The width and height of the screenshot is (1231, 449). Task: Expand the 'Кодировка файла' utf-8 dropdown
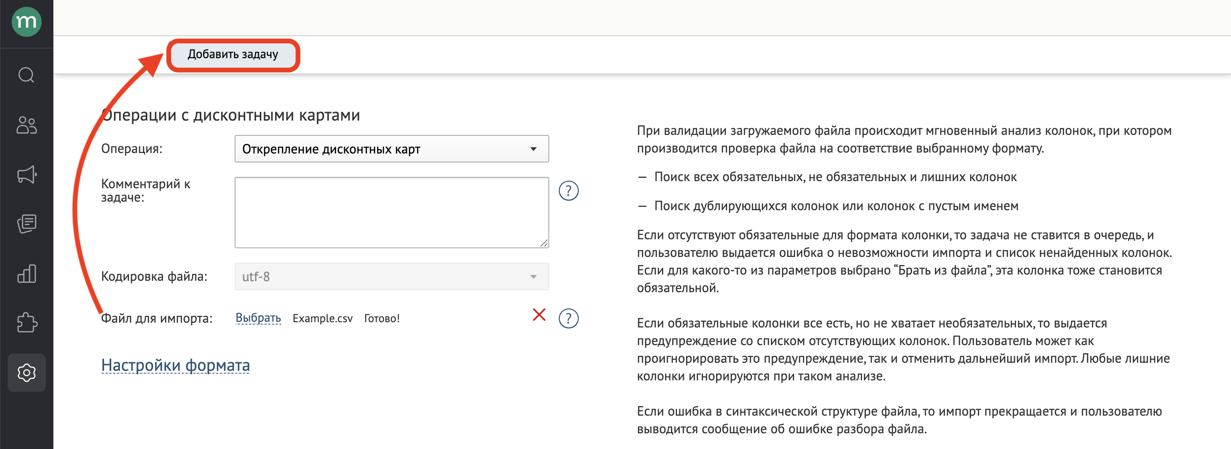point(391,276)
